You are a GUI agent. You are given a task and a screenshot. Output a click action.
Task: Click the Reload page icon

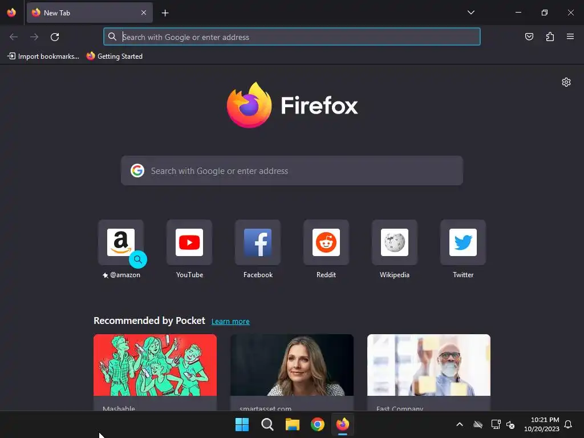[55, 37]
